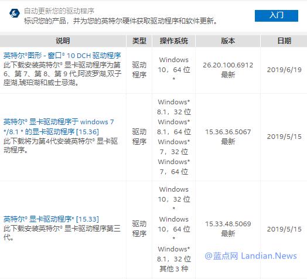
Task: Click the 2019/5/15 date in the 15.36 row
Action: pyautogui.click(x=284, y=137)
